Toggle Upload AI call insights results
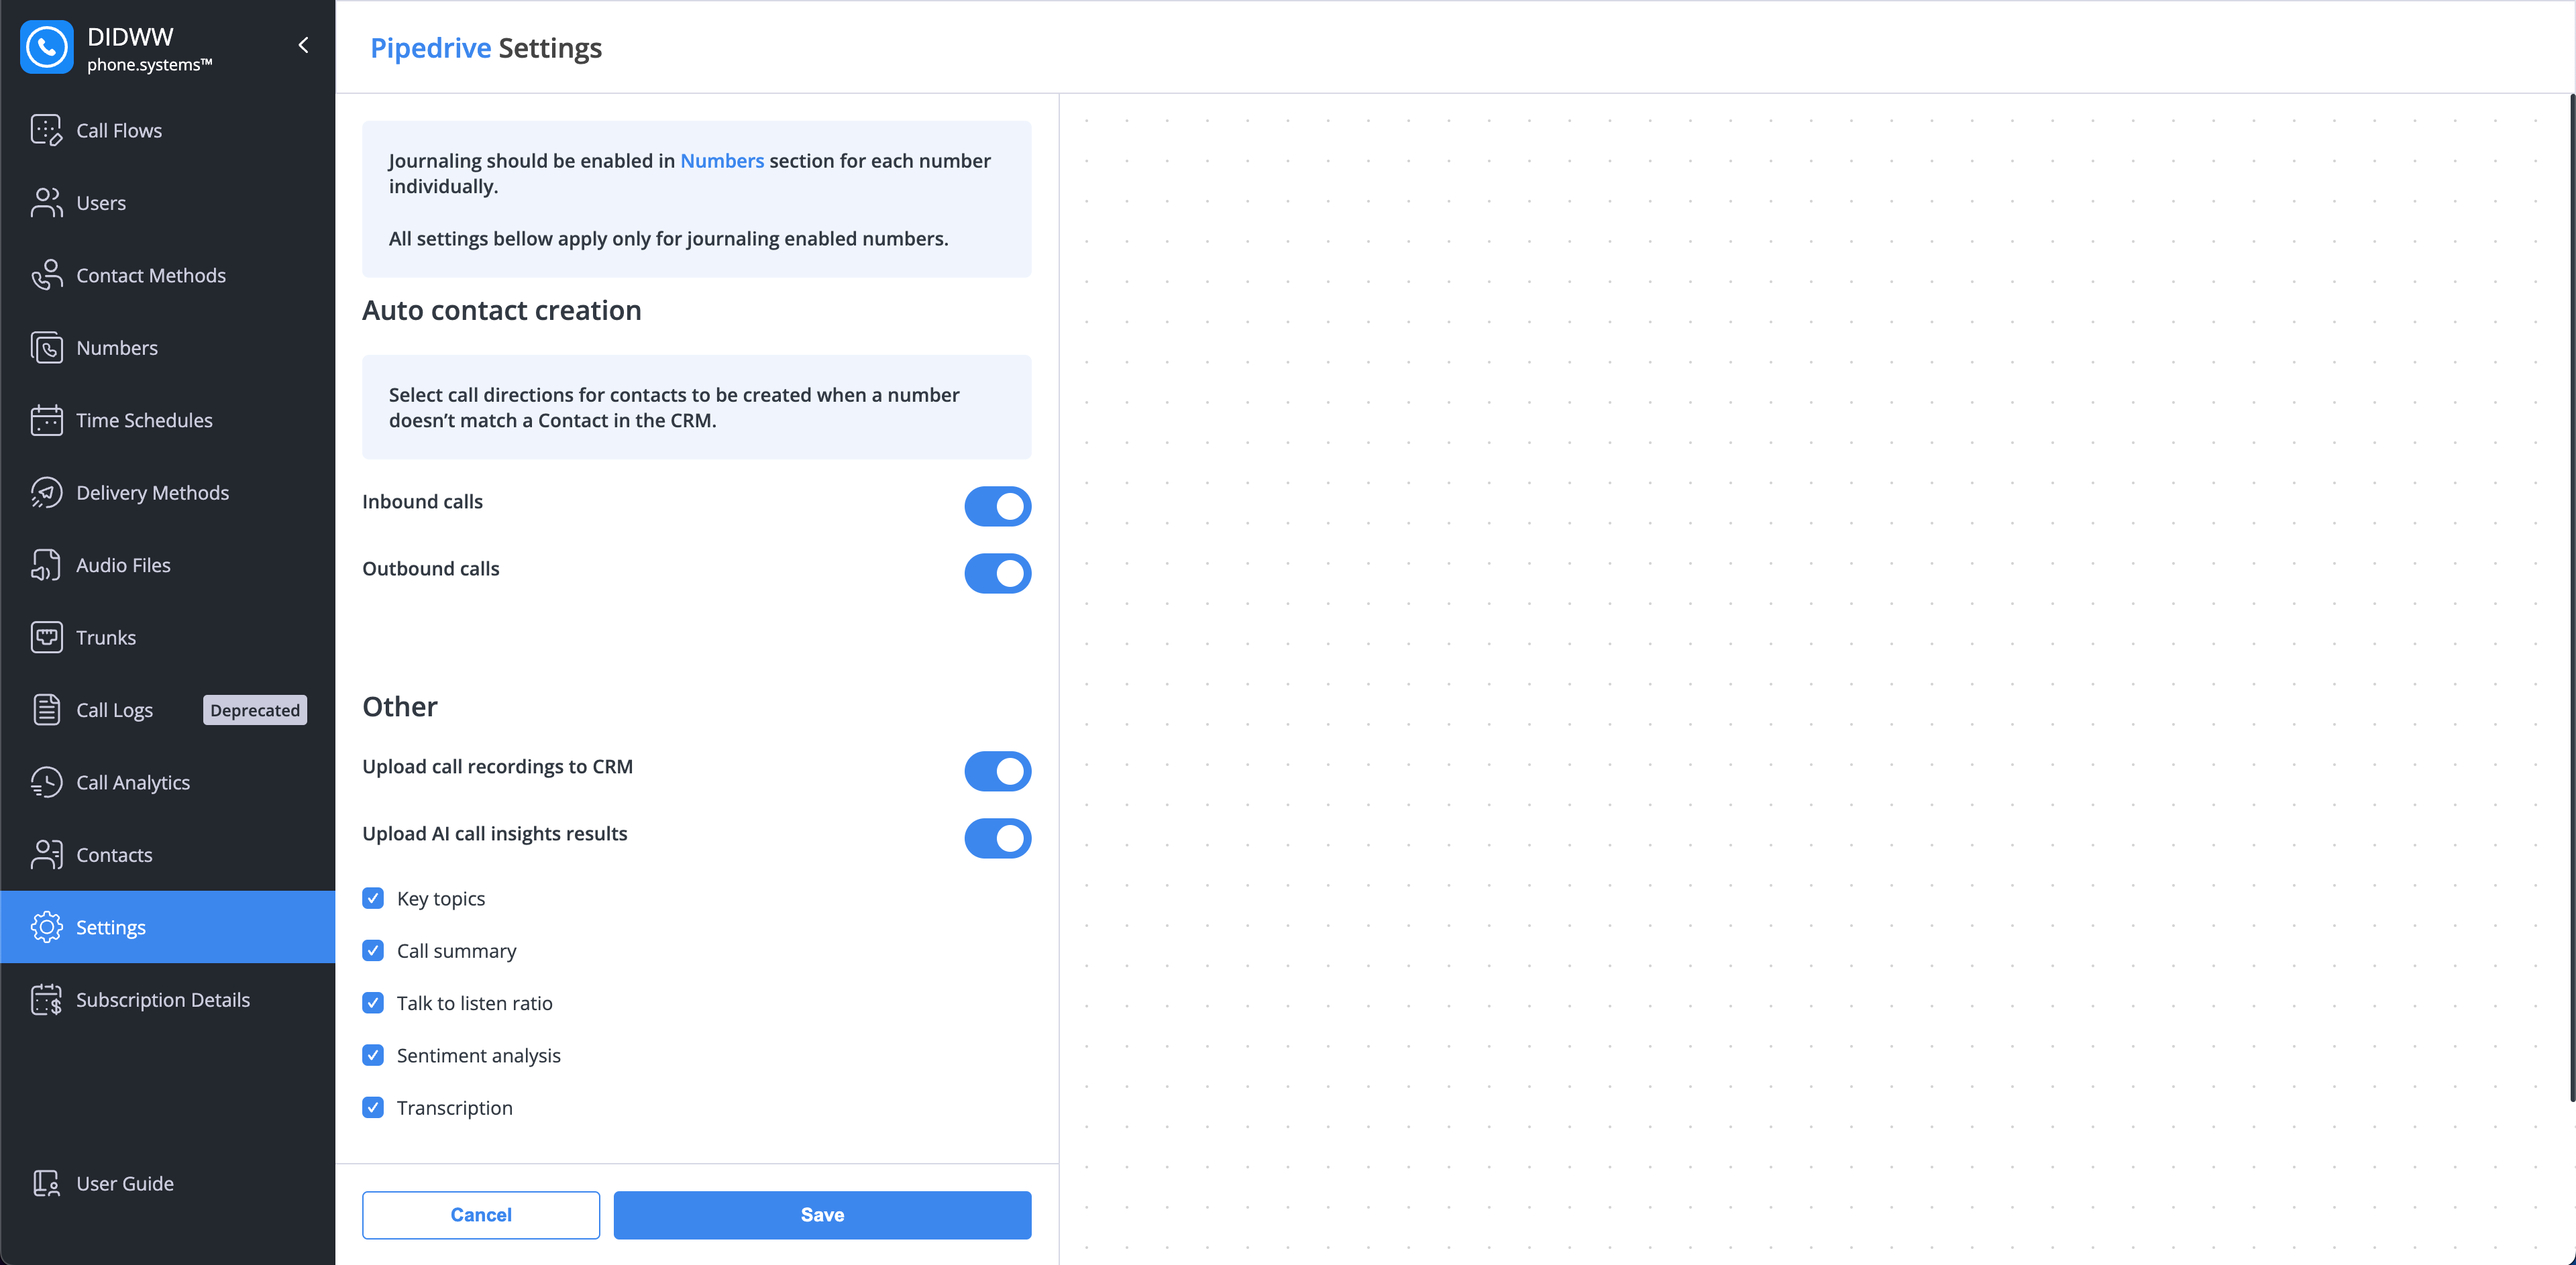 click(997, 838)
